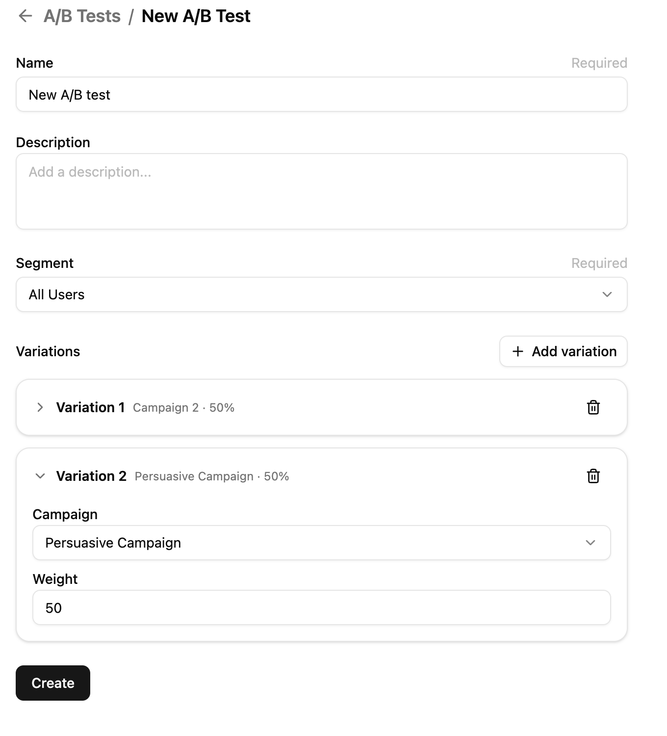
Task: Open the Campaign dropdown showing Persuasive Campaign
Action: click(x=321, y=543)
